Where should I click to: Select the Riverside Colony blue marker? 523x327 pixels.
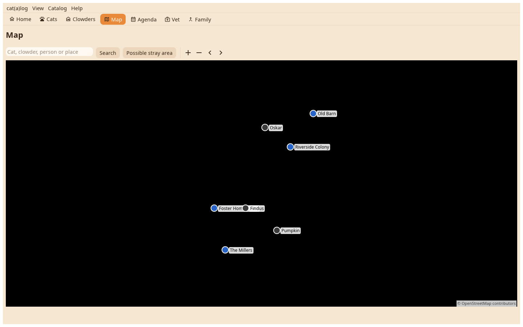pos(290,147)
